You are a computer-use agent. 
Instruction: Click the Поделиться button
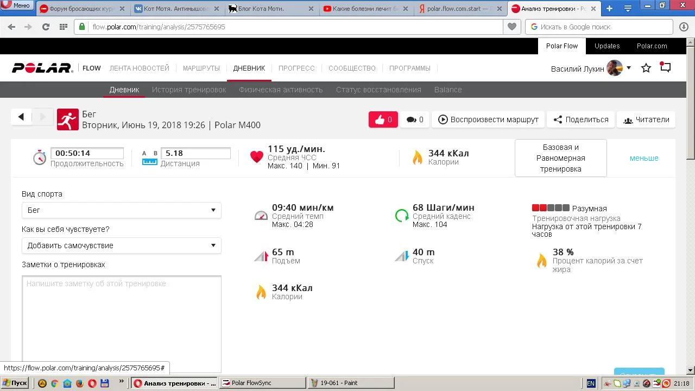[x=580, y=119]
